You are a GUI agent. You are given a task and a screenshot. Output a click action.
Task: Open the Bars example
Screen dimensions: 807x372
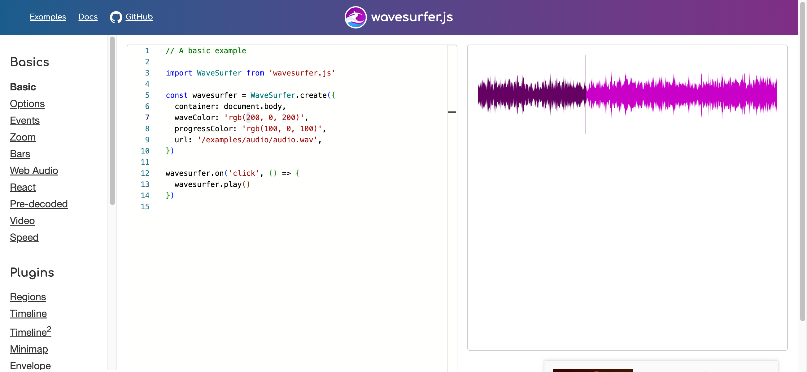[20, 154]
